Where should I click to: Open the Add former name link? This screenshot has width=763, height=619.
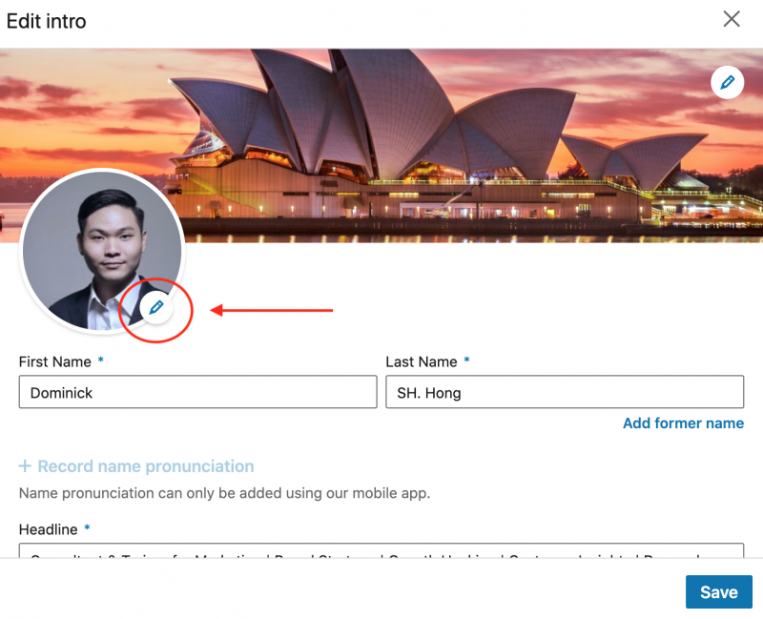pyautogui.click(x=683, y=423)
